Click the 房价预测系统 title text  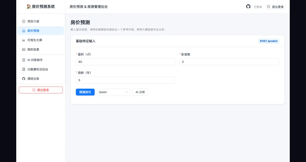click(43, 7)
